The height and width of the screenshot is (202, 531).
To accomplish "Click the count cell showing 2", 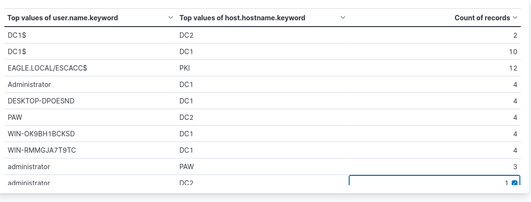I will coord(515,35).
